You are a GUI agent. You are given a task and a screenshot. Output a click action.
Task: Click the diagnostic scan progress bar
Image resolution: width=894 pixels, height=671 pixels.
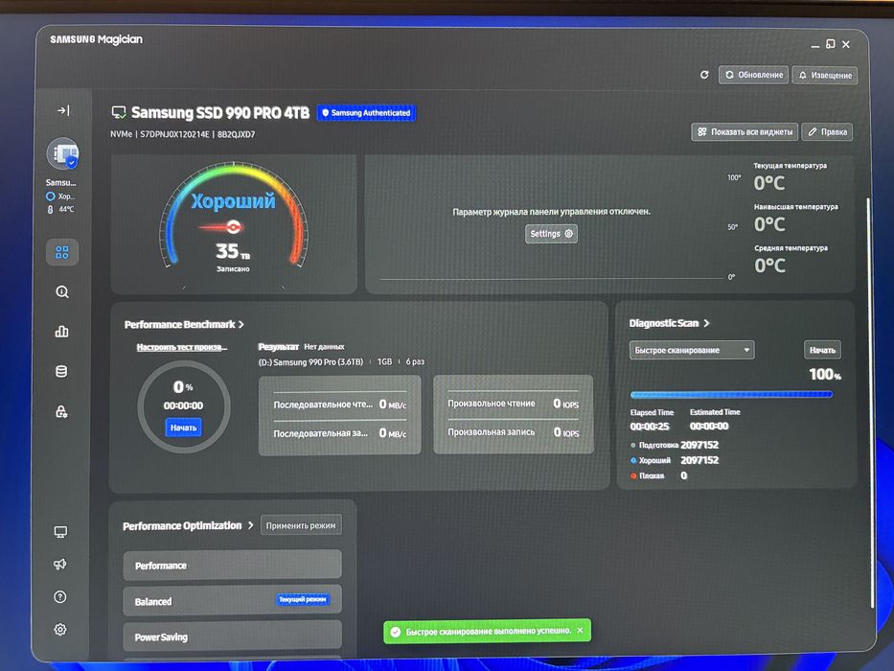(x=731, y=394)
